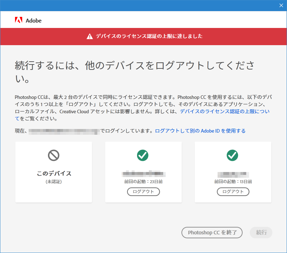The width and height of the screenshot is (287, 253).
Task: Click the green check icon for 13日前 device
Action: click(x=233, y=155)
